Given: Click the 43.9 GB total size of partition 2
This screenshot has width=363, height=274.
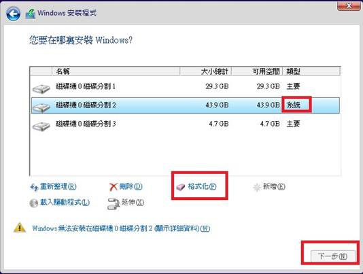Looking at the screenshot, I should pyautogui.click(x=217, y=105).
